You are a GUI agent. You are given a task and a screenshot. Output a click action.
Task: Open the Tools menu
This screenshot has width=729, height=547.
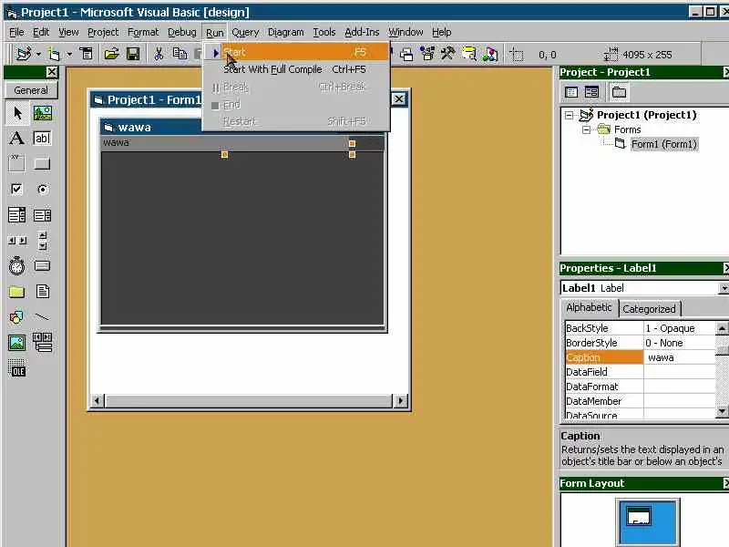click(x=324, y=32)
